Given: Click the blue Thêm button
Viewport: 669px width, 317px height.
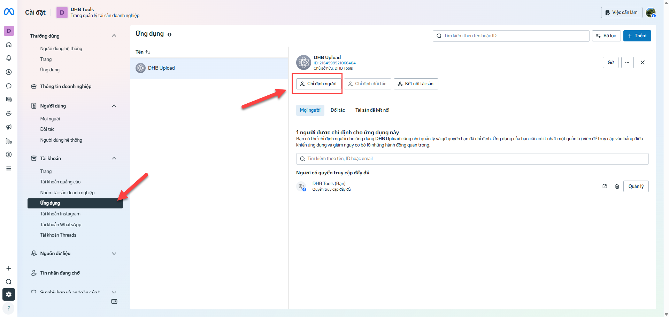Looking at the screenshot, I should coord(637,36).
